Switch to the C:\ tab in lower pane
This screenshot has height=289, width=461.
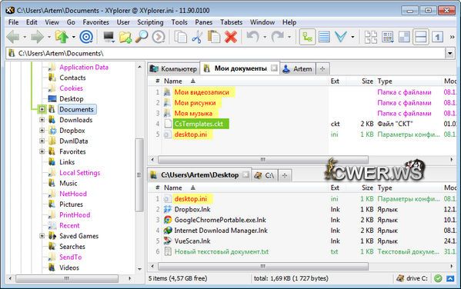pyautogui.click(x=265, y=176)
